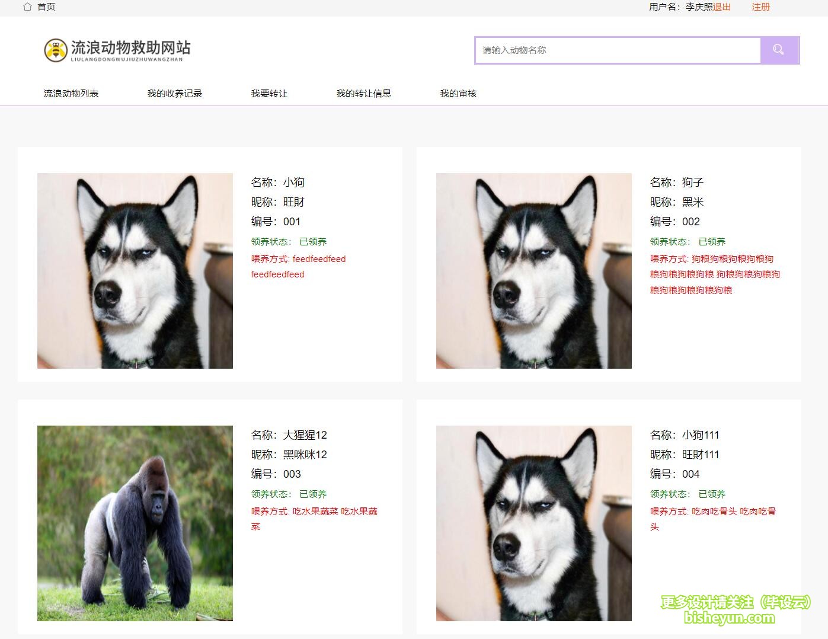The height and width of the screenshot is (639, 828).
Task: Open the 我的转让信息 page
Action: coord(364,93)
